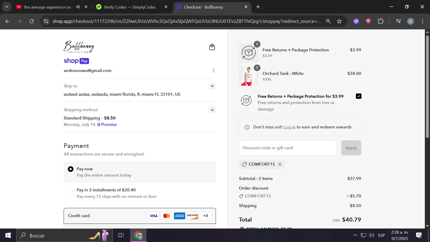This screenshot has height=242, width=430.
Task: View site information icon in address bar
Action: tap(46, 21)
